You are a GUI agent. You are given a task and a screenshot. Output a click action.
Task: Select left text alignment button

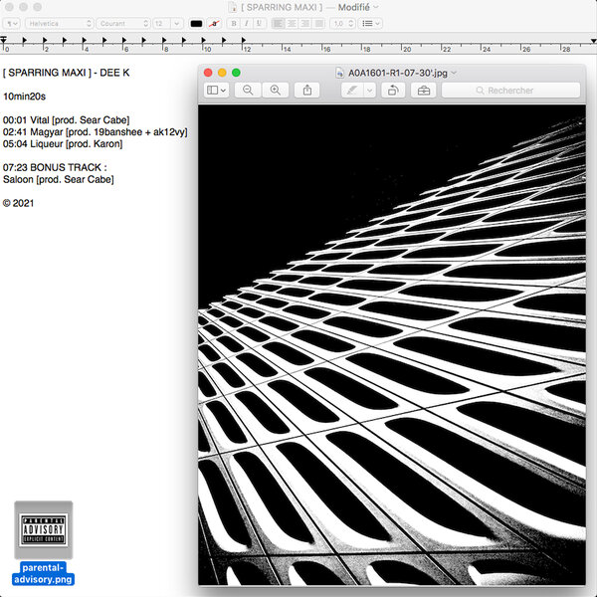click(278, 23)
